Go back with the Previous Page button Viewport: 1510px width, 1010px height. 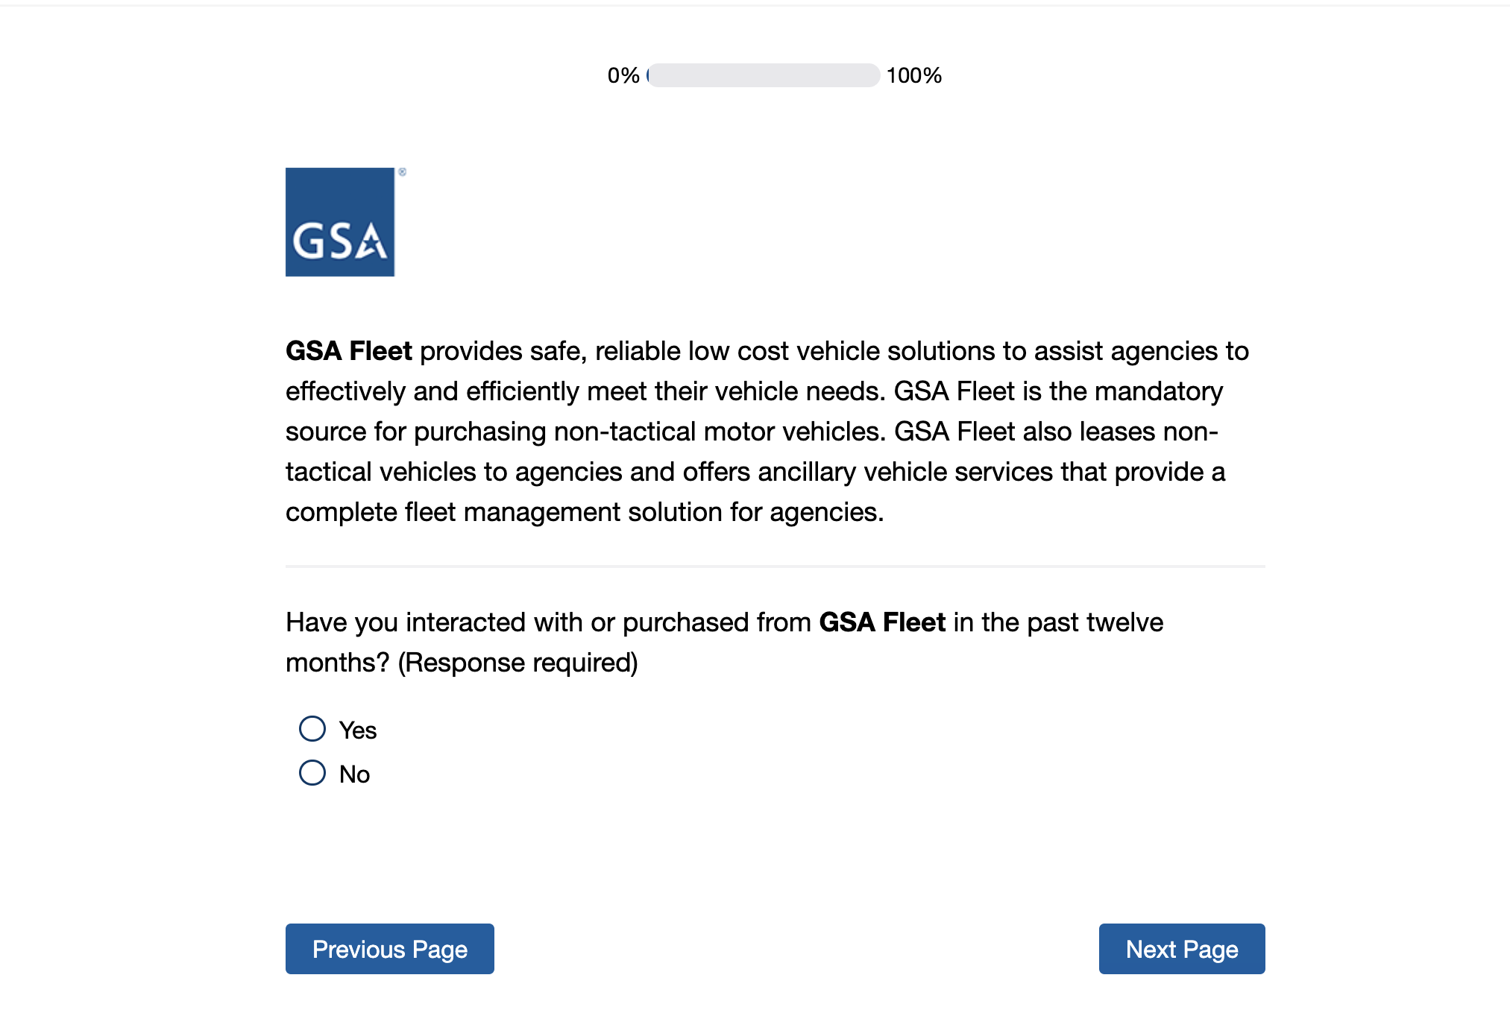point(389,949)
